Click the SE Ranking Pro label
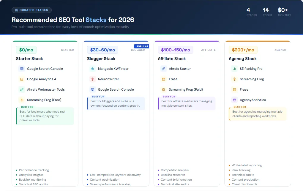The image size is (303, 191). [x=251, y=69]
